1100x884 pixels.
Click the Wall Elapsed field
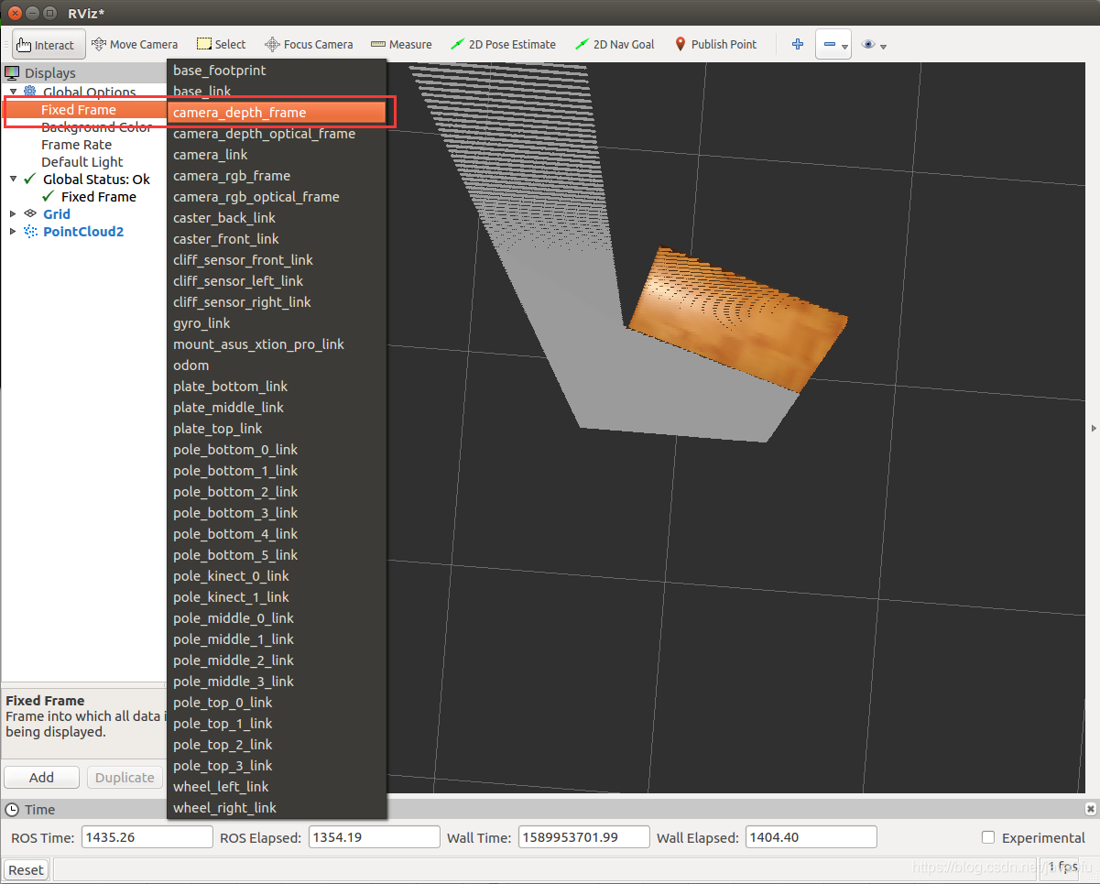811,837
